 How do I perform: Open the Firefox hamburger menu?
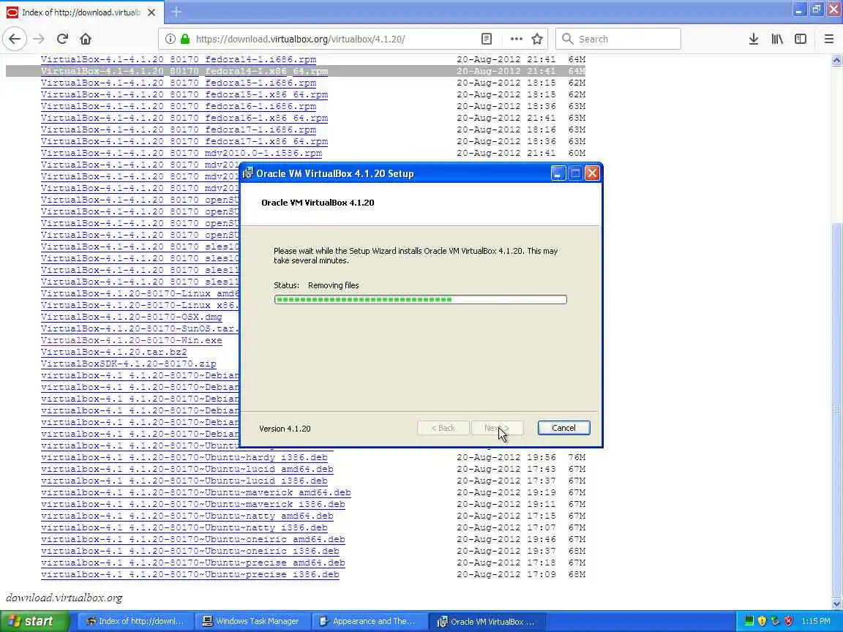(x=828, y=39)
